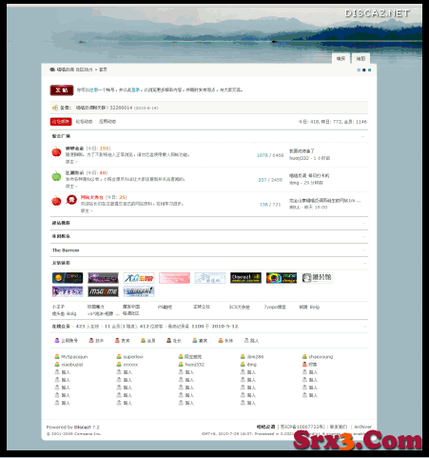This screenshot has width=429, height=458.
Task: Open the pink friend-link banner
Action: 174,278
